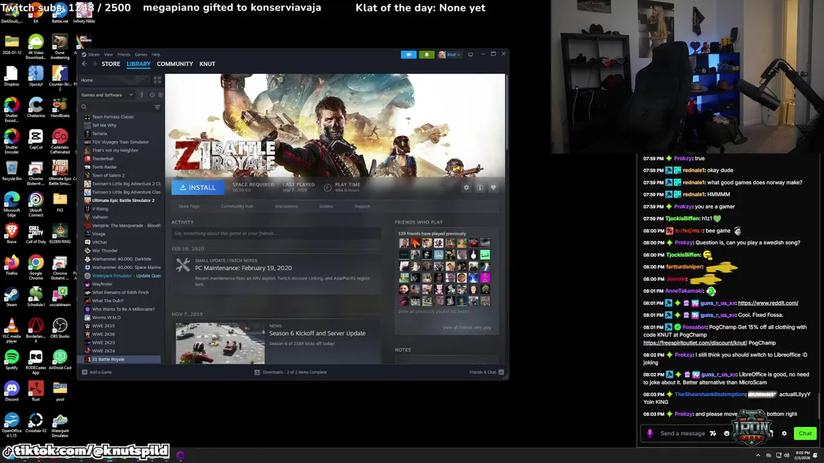This screenshot has width=824, height=463.
Task: Open OBS Studio desktop icon
Action: pos(60,328)
